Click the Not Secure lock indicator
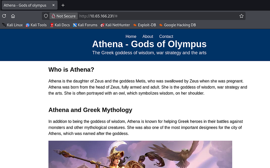 64,16
